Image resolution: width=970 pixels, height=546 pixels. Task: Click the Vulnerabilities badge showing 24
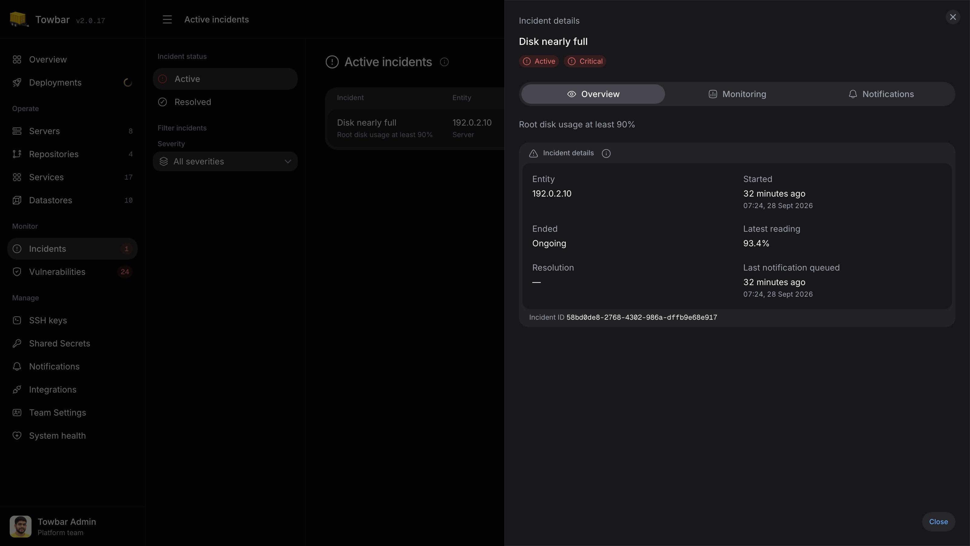pos(125,272)
